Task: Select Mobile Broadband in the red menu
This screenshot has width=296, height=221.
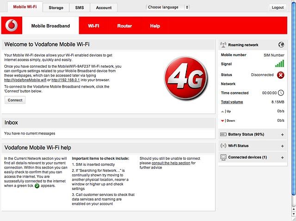Action: pos(50,25)
